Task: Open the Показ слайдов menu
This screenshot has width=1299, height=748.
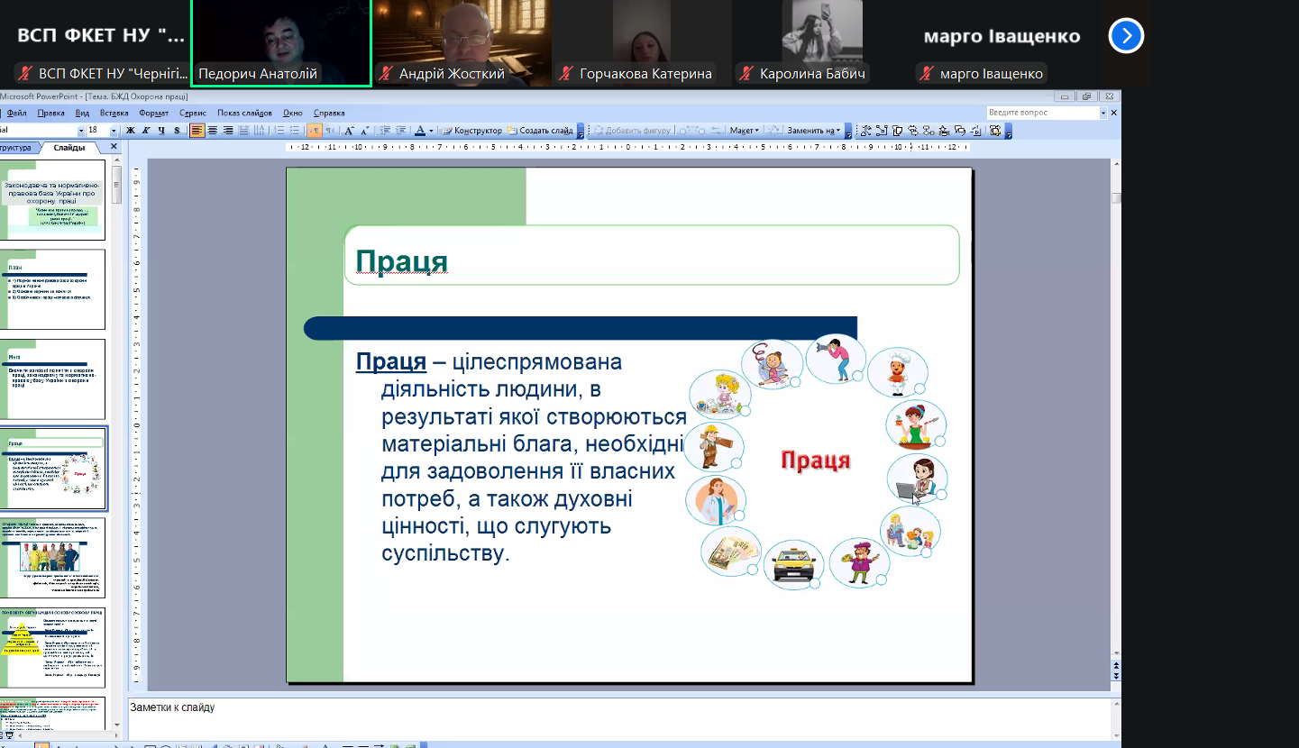Action: tap(244, 114)
